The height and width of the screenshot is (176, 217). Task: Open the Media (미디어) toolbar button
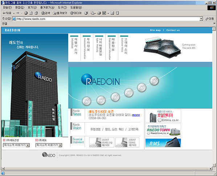76,13
